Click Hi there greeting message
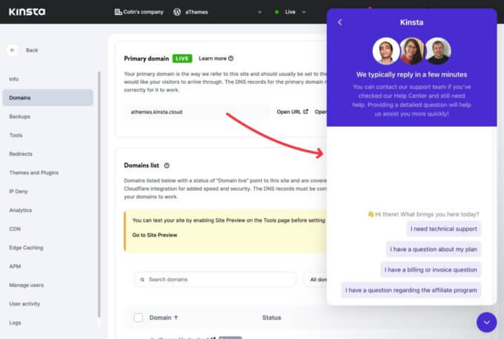Image resolution: width=504 pixels, height=339 pixels. pos(423,214)
